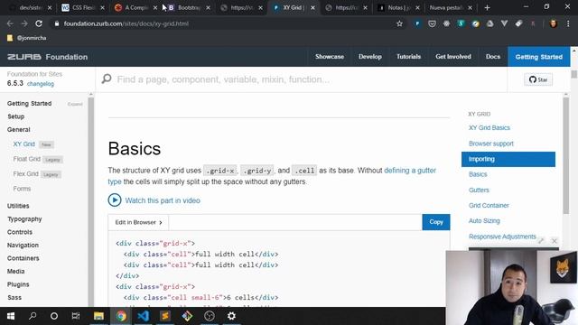Viewport: 578px width, 325px height.
Task: Open Float Grid legacy page
Action: 26,159
